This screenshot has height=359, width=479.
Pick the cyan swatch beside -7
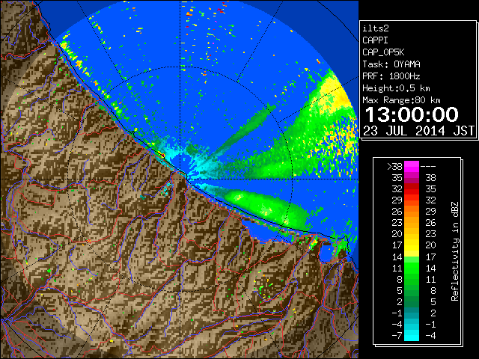[x=412, y=335]
